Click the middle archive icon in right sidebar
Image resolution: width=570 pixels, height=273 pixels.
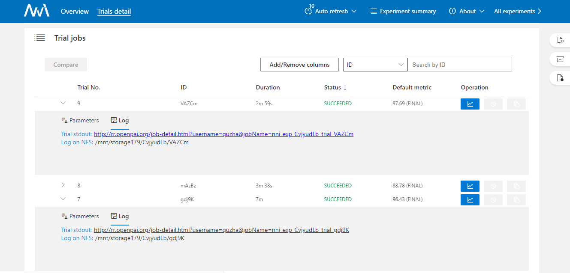[560, 59]
